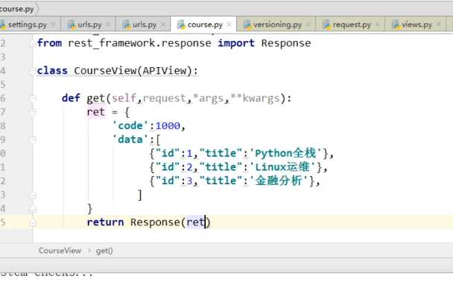Close the urls.py tab next to settings.py
The width and height of the screenshot is (453, 285).
click(x=108, y=25)
